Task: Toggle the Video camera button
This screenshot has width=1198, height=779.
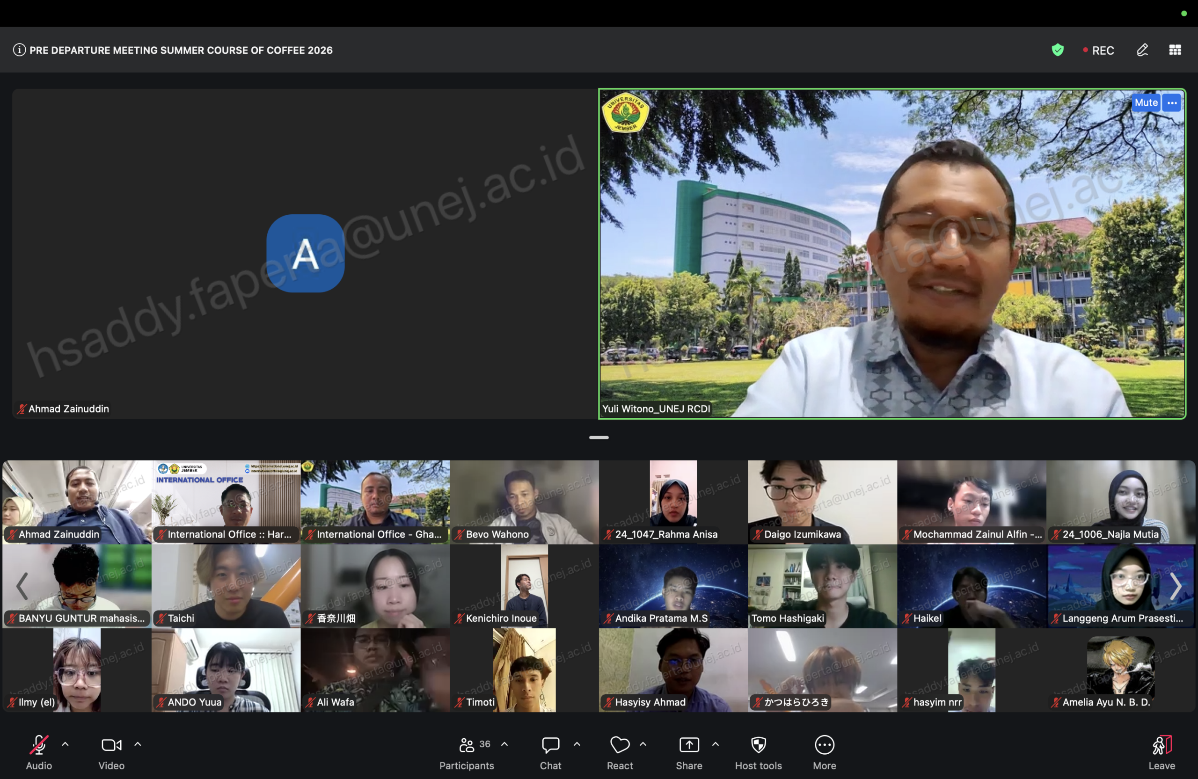Action: (111, 752)
